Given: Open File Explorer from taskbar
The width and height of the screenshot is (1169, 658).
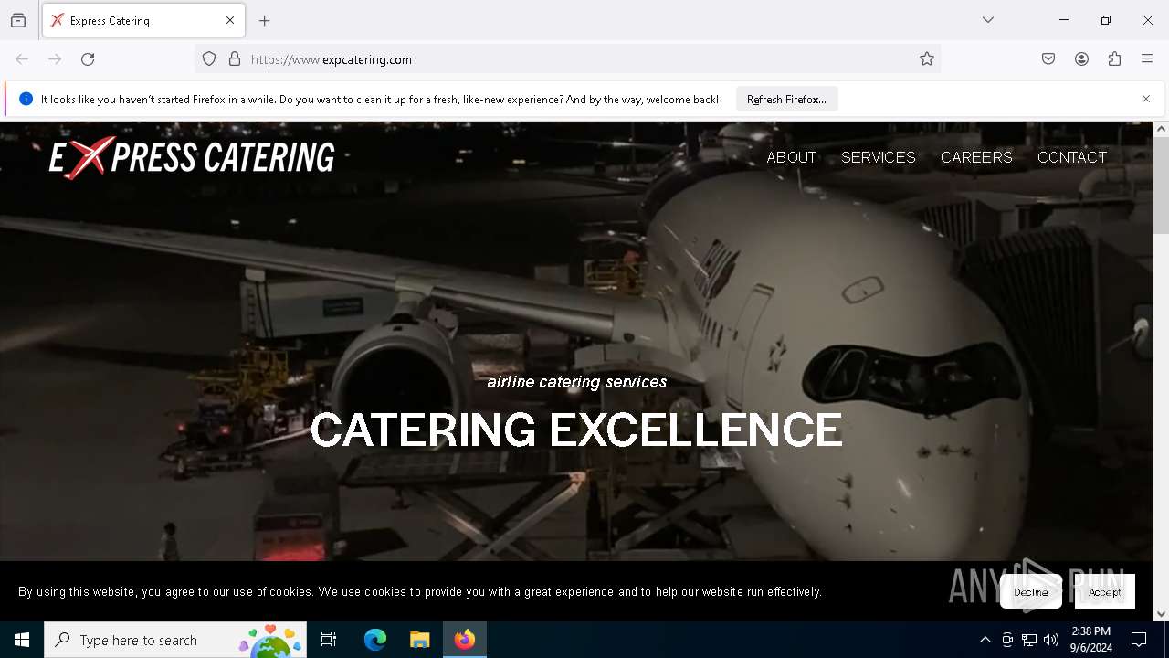Looking at the screenshot, I should pos(420,640).
